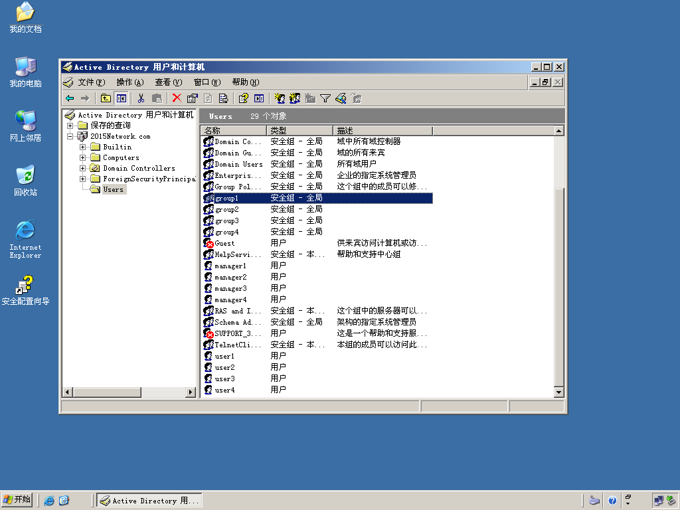
Task: Click the Up one level folder icon
Action: 106,98
